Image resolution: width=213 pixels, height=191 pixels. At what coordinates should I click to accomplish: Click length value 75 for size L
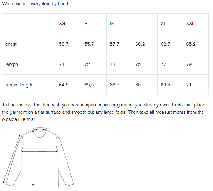click(x=138, y=64)
